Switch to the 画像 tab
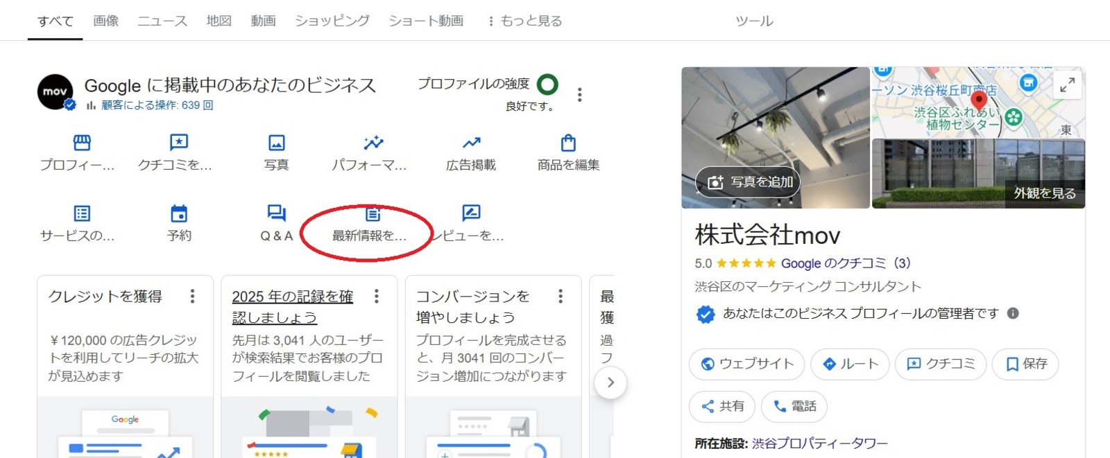Image resolution: width=1110 pixels, height=458 pixels. (106, 21)
